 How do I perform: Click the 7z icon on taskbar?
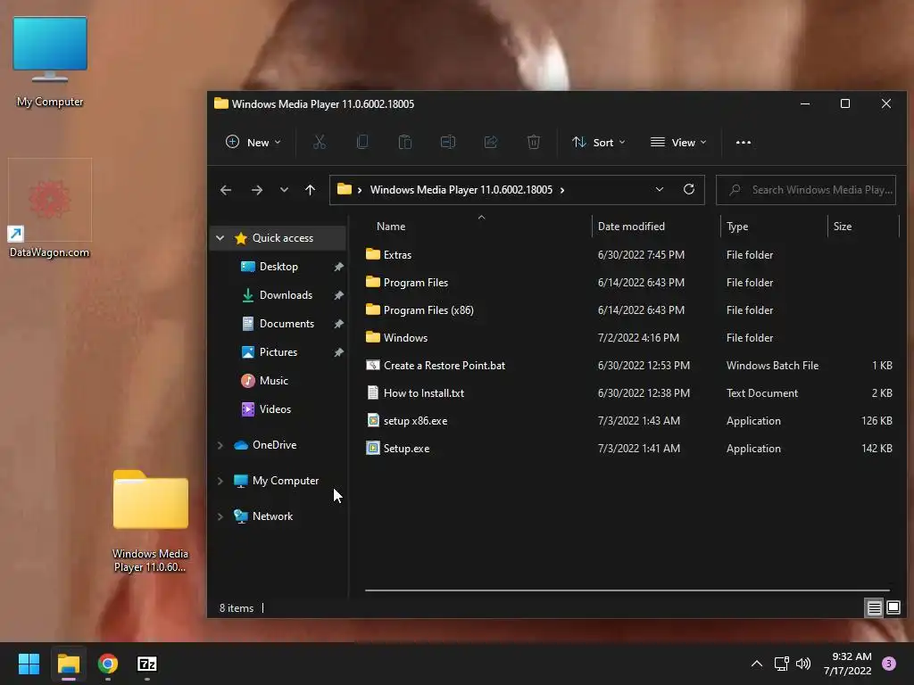click(147, 664)
